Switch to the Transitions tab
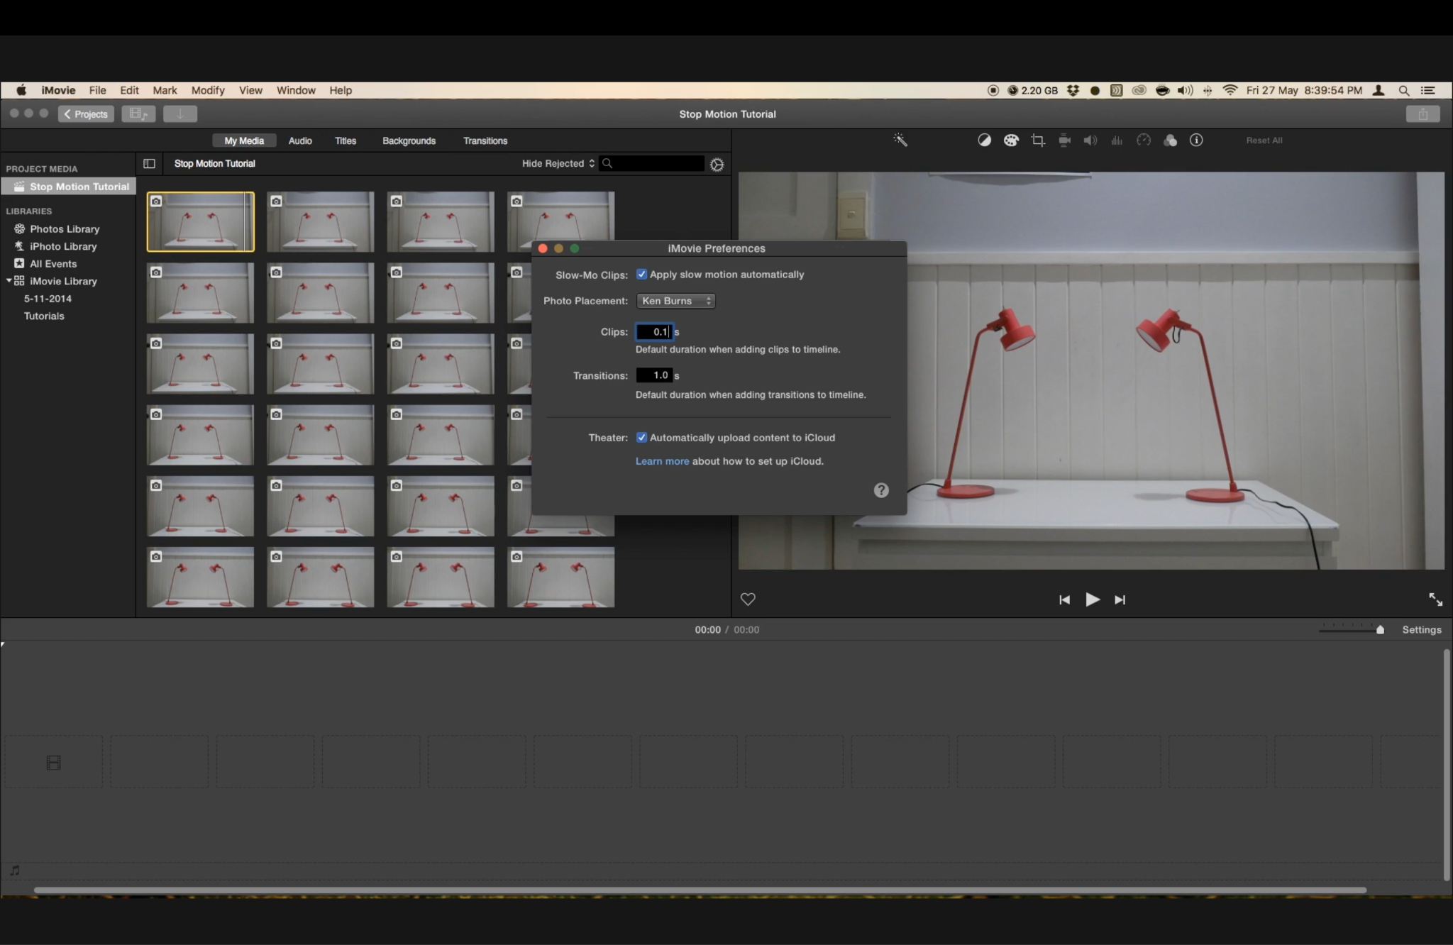 485,140
